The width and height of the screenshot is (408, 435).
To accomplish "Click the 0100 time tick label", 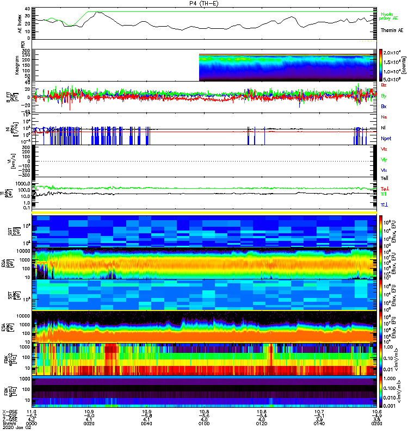I will [x=204, y=424].
